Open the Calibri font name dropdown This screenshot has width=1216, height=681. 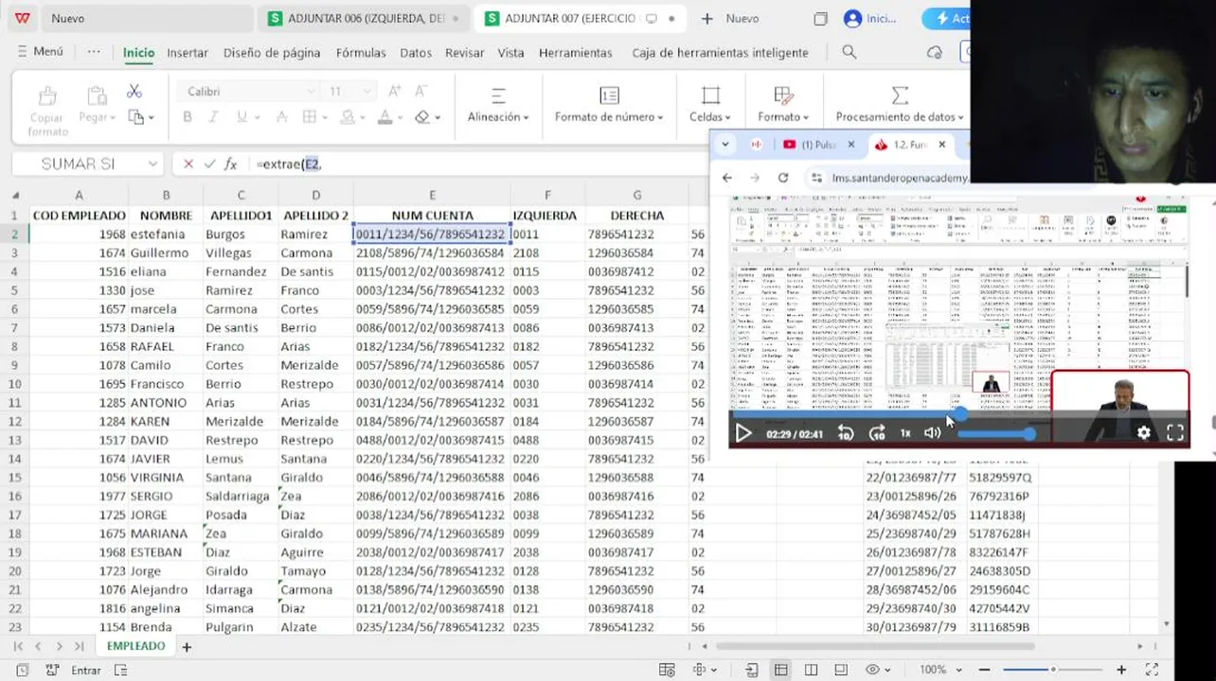(x=311, y=92)
